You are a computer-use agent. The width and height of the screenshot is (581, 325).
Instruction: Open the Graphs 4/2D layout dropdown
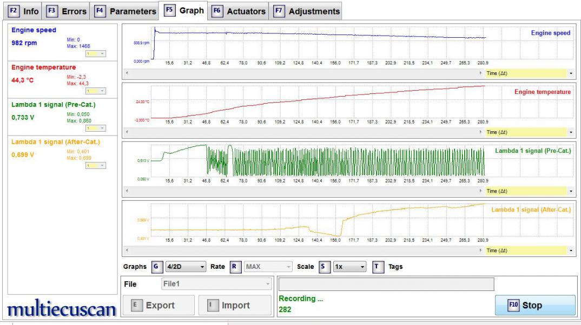pyautogui.click(x=186, y=267)
